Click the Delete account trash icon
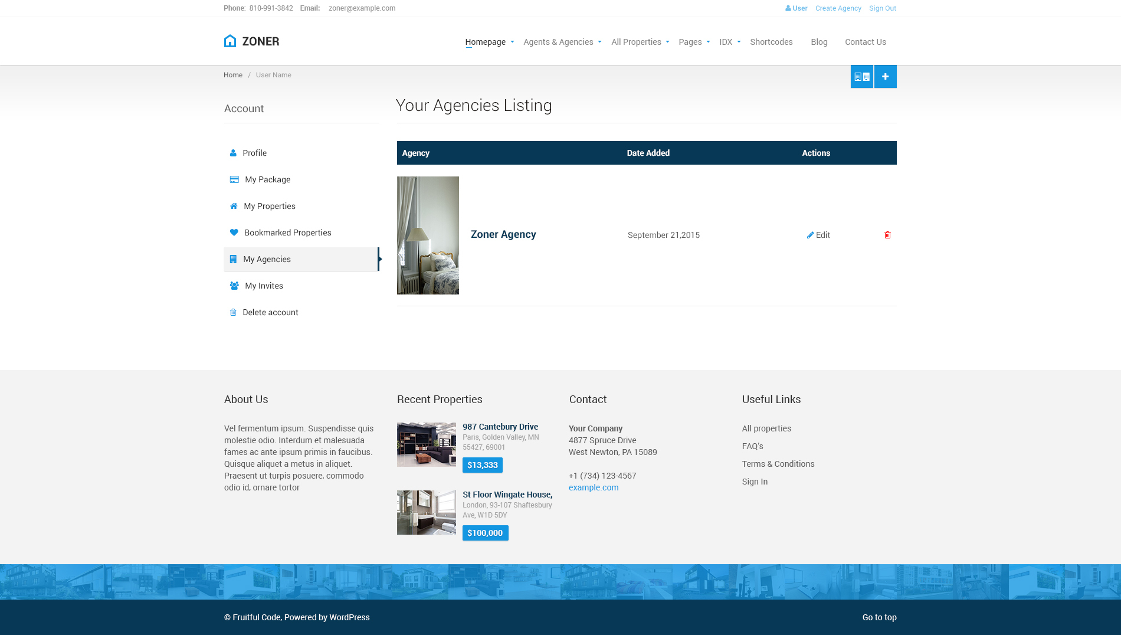1121x635 pixels. coord(233,312)
